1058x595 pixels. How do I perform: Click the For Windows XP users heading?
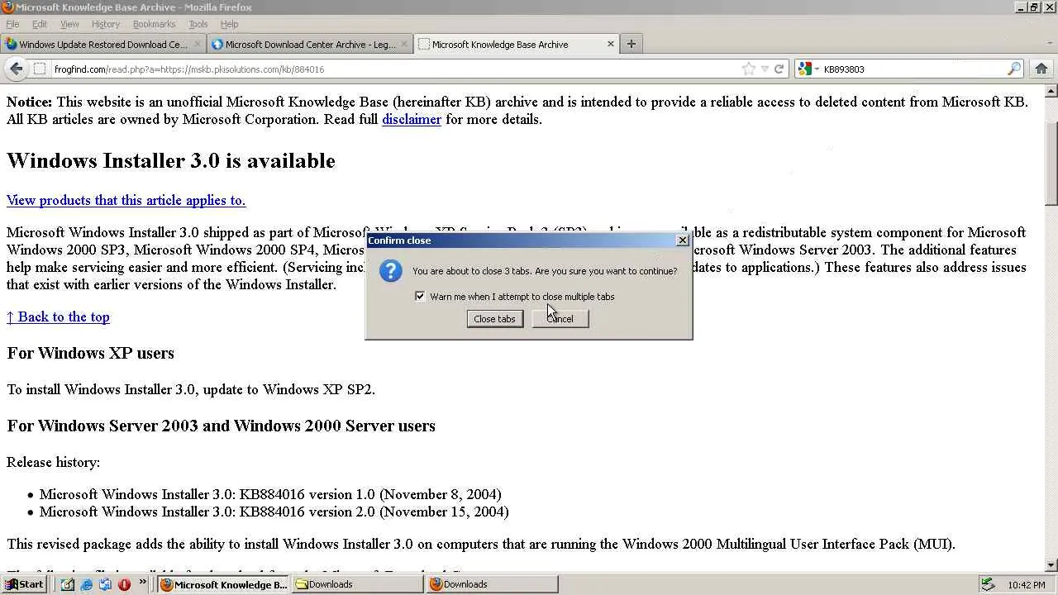point(91,353)
